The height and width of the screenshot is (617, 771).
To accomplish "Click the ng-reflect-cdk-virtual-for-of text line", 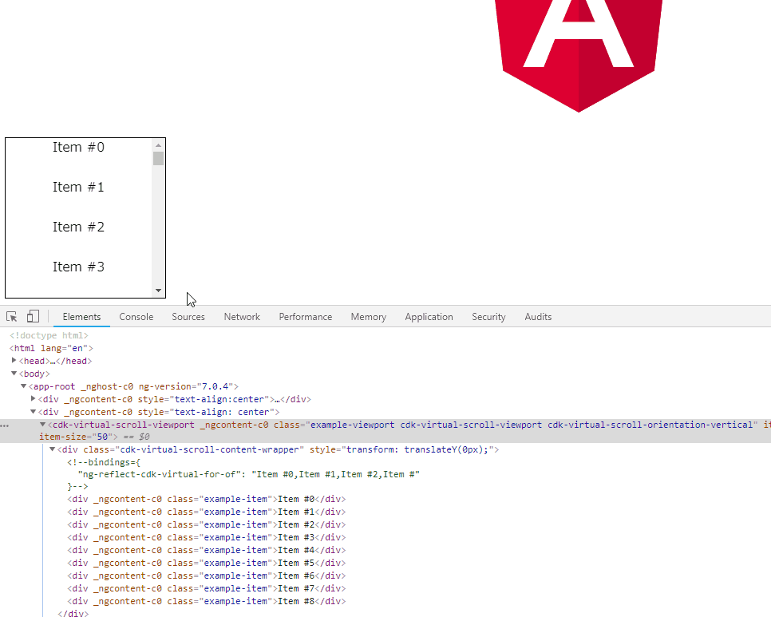I will (249, 474).
